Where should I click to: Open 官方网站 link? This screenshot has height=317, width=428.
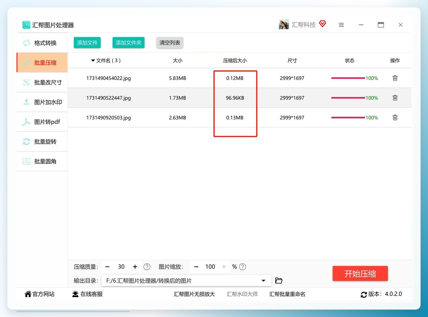click(39, 294)
